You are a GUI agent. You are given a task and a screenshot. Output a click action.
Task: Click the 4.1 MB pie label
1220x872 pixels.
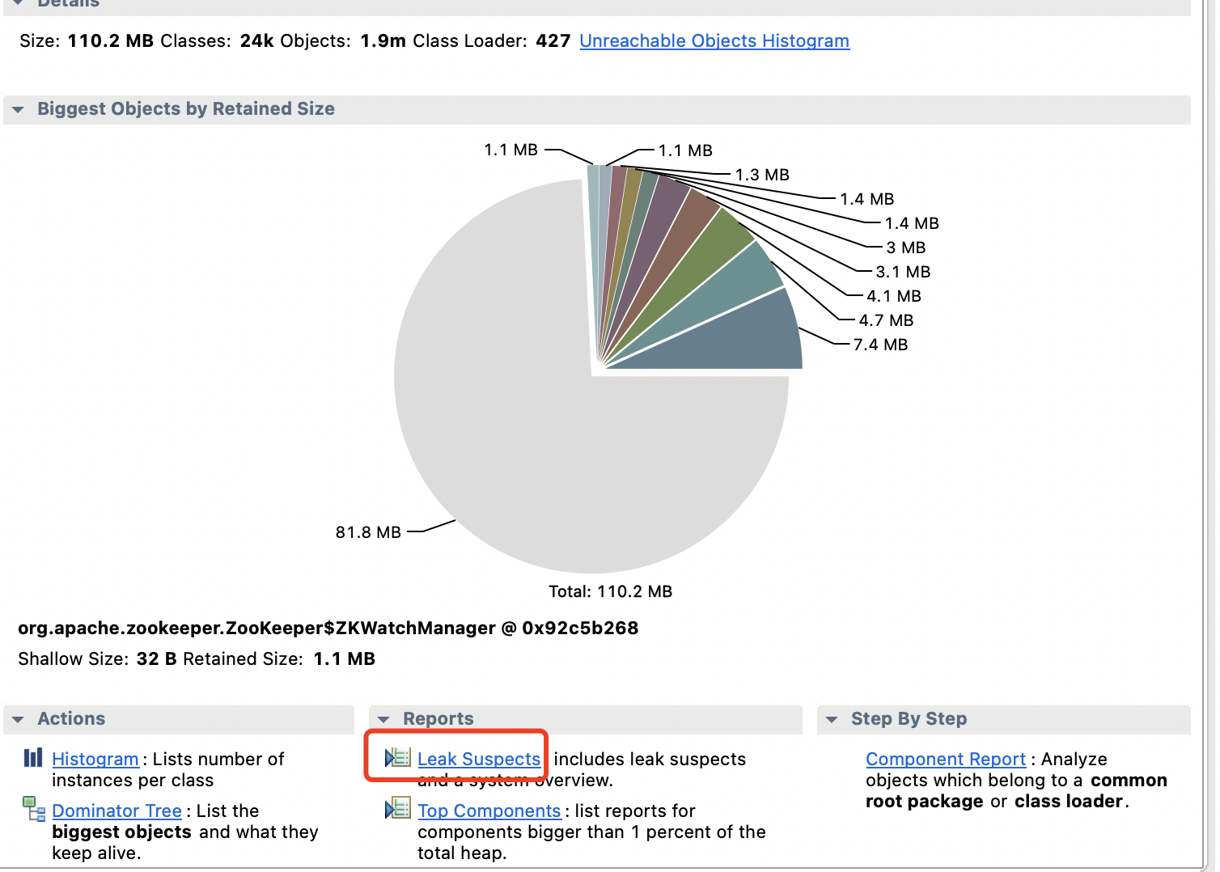pyautogui.click(x=894, y=296)
